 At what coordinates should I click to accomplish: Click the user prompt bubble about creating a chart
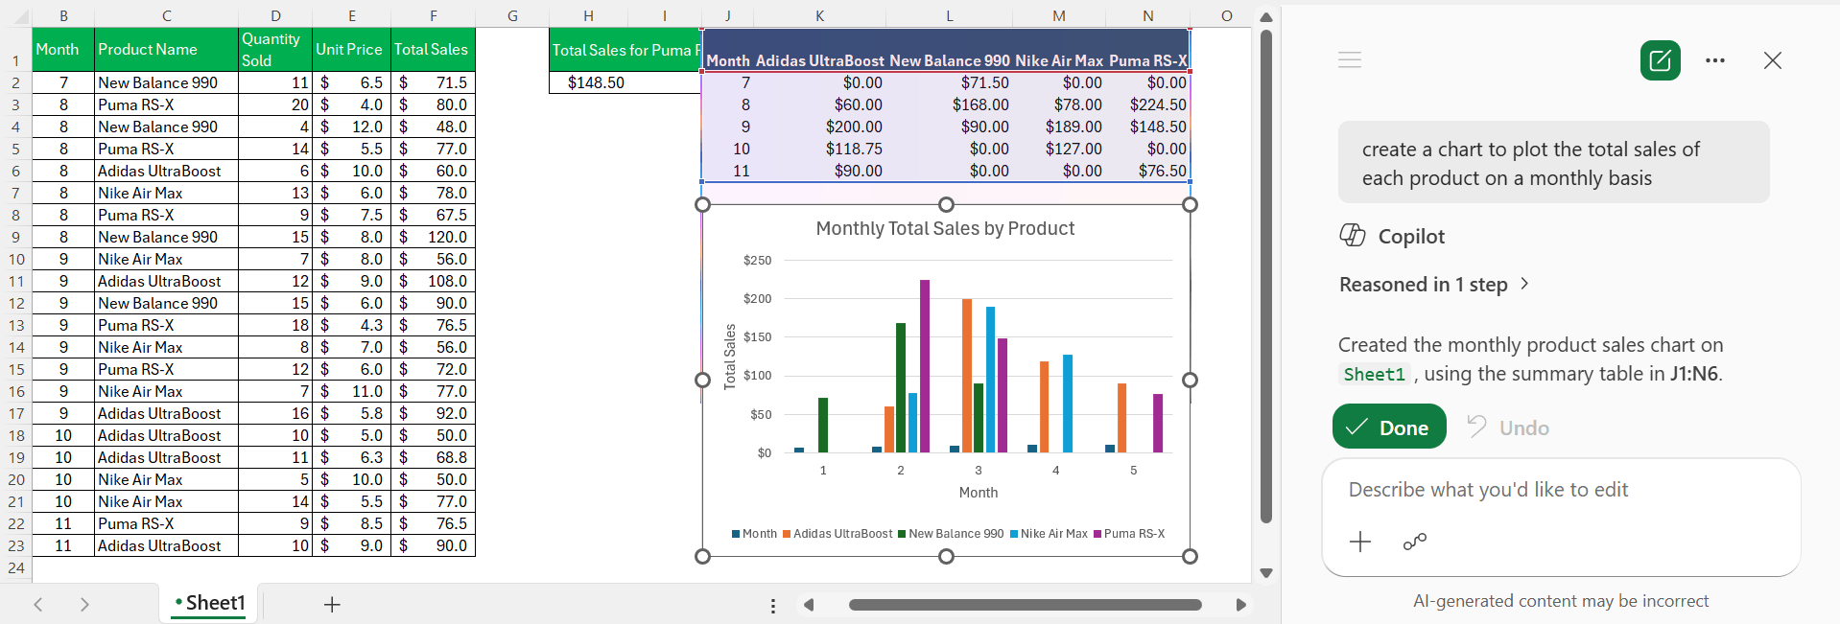pos(1553,163)
